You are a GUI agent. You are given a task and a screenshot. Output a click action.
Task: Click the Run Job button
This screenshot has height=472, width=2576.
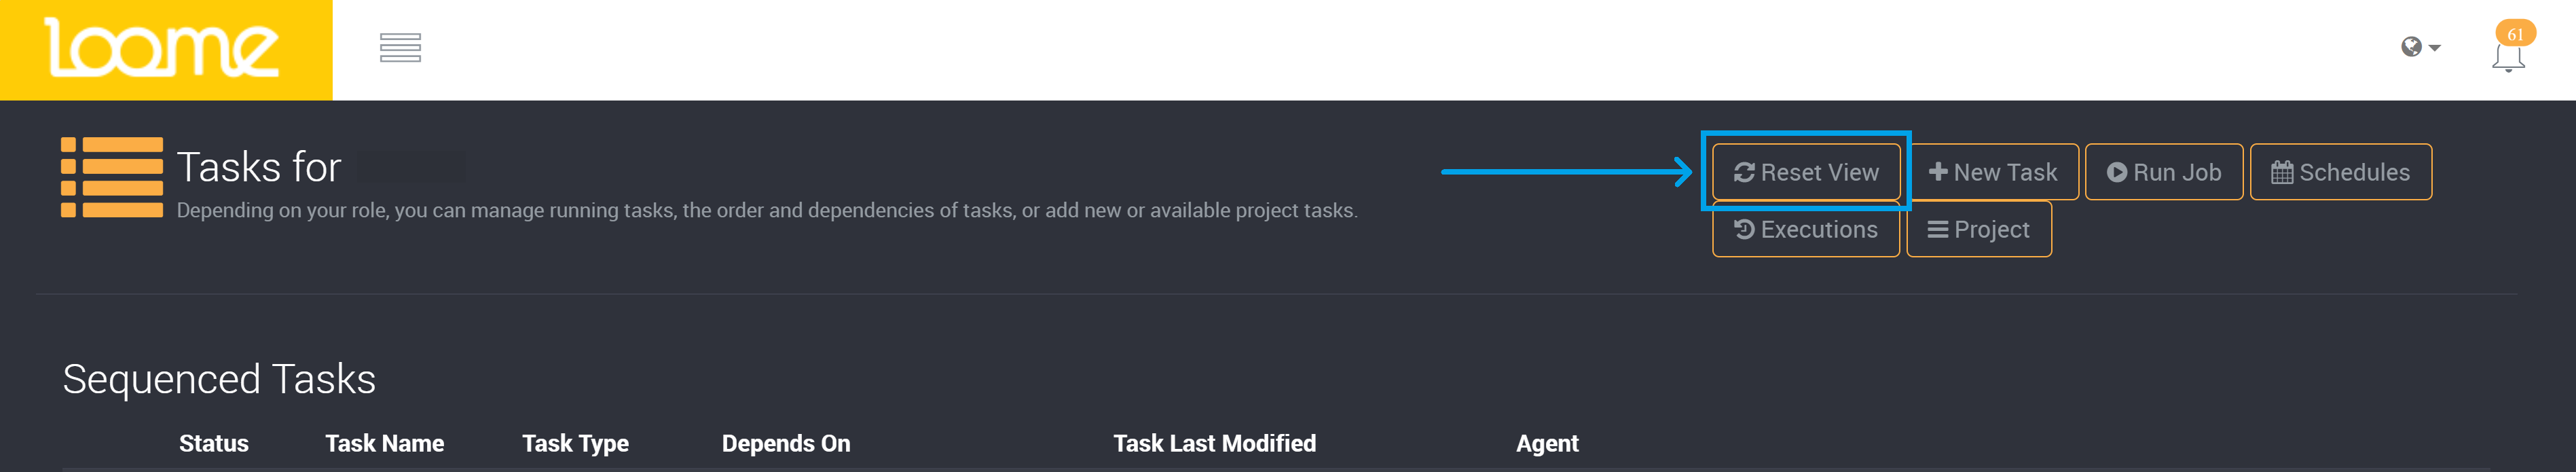pyautogui.click(x=2163, y=172)
